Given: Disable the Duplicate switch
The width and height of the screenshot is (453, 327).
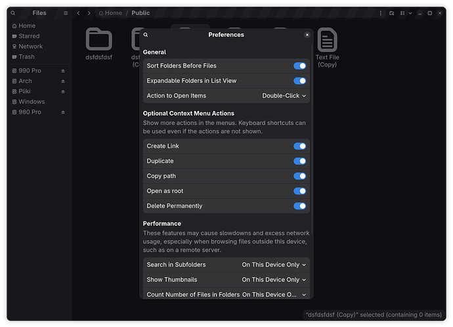Looking at the screenshot, I should pyautogui.click(x=299, y=161).
